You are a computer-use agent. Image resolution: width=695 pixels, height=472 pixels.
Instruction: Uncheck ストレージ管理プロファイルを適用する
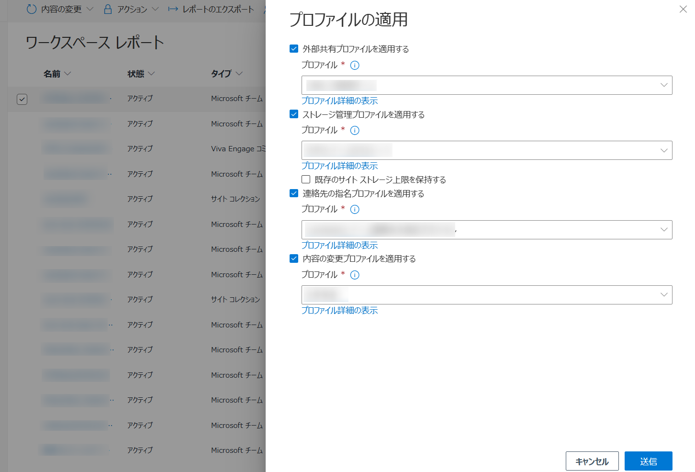294,114
